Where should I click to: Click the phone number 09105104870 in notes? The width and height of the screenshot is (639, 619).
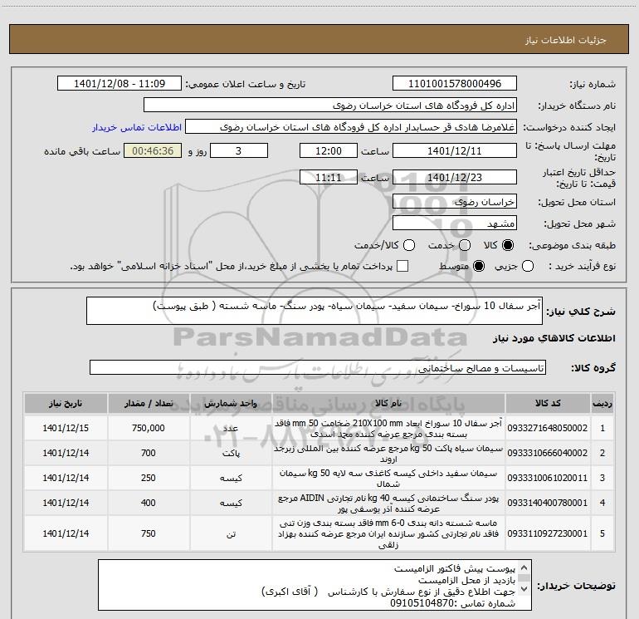[x=422, y=603]
